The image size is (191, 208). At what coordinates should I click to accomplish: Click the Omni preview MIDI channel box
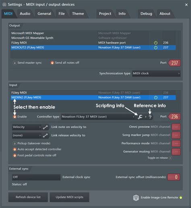(176, 127)
